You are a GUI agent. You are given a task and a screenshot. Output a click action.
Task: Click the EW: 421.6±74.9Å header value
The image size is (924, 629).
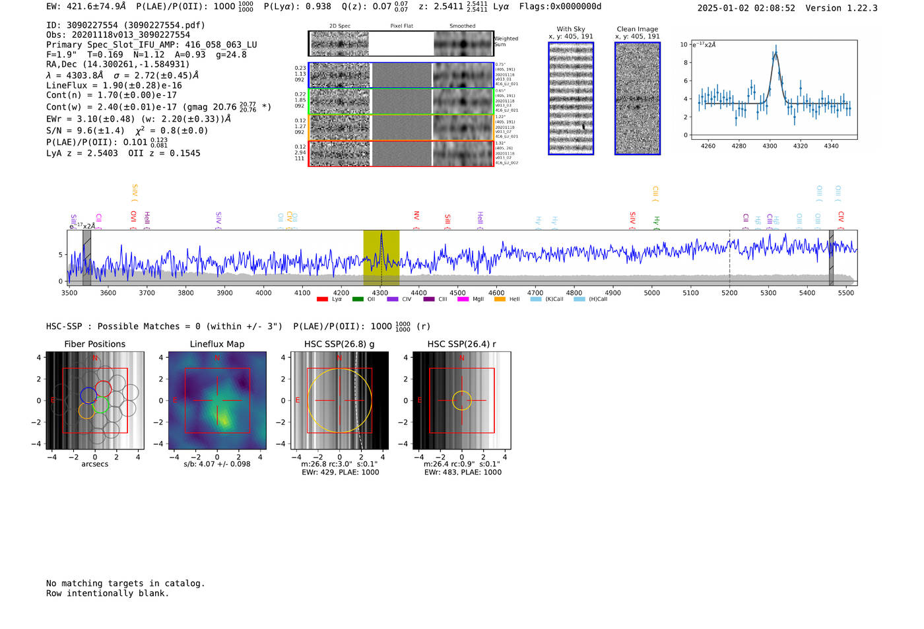click(86, 7)
